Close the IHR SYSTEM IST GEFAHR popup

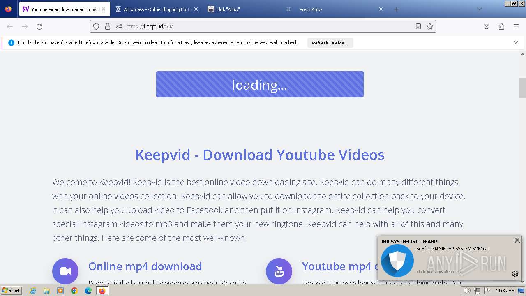[x=517, y=240]
